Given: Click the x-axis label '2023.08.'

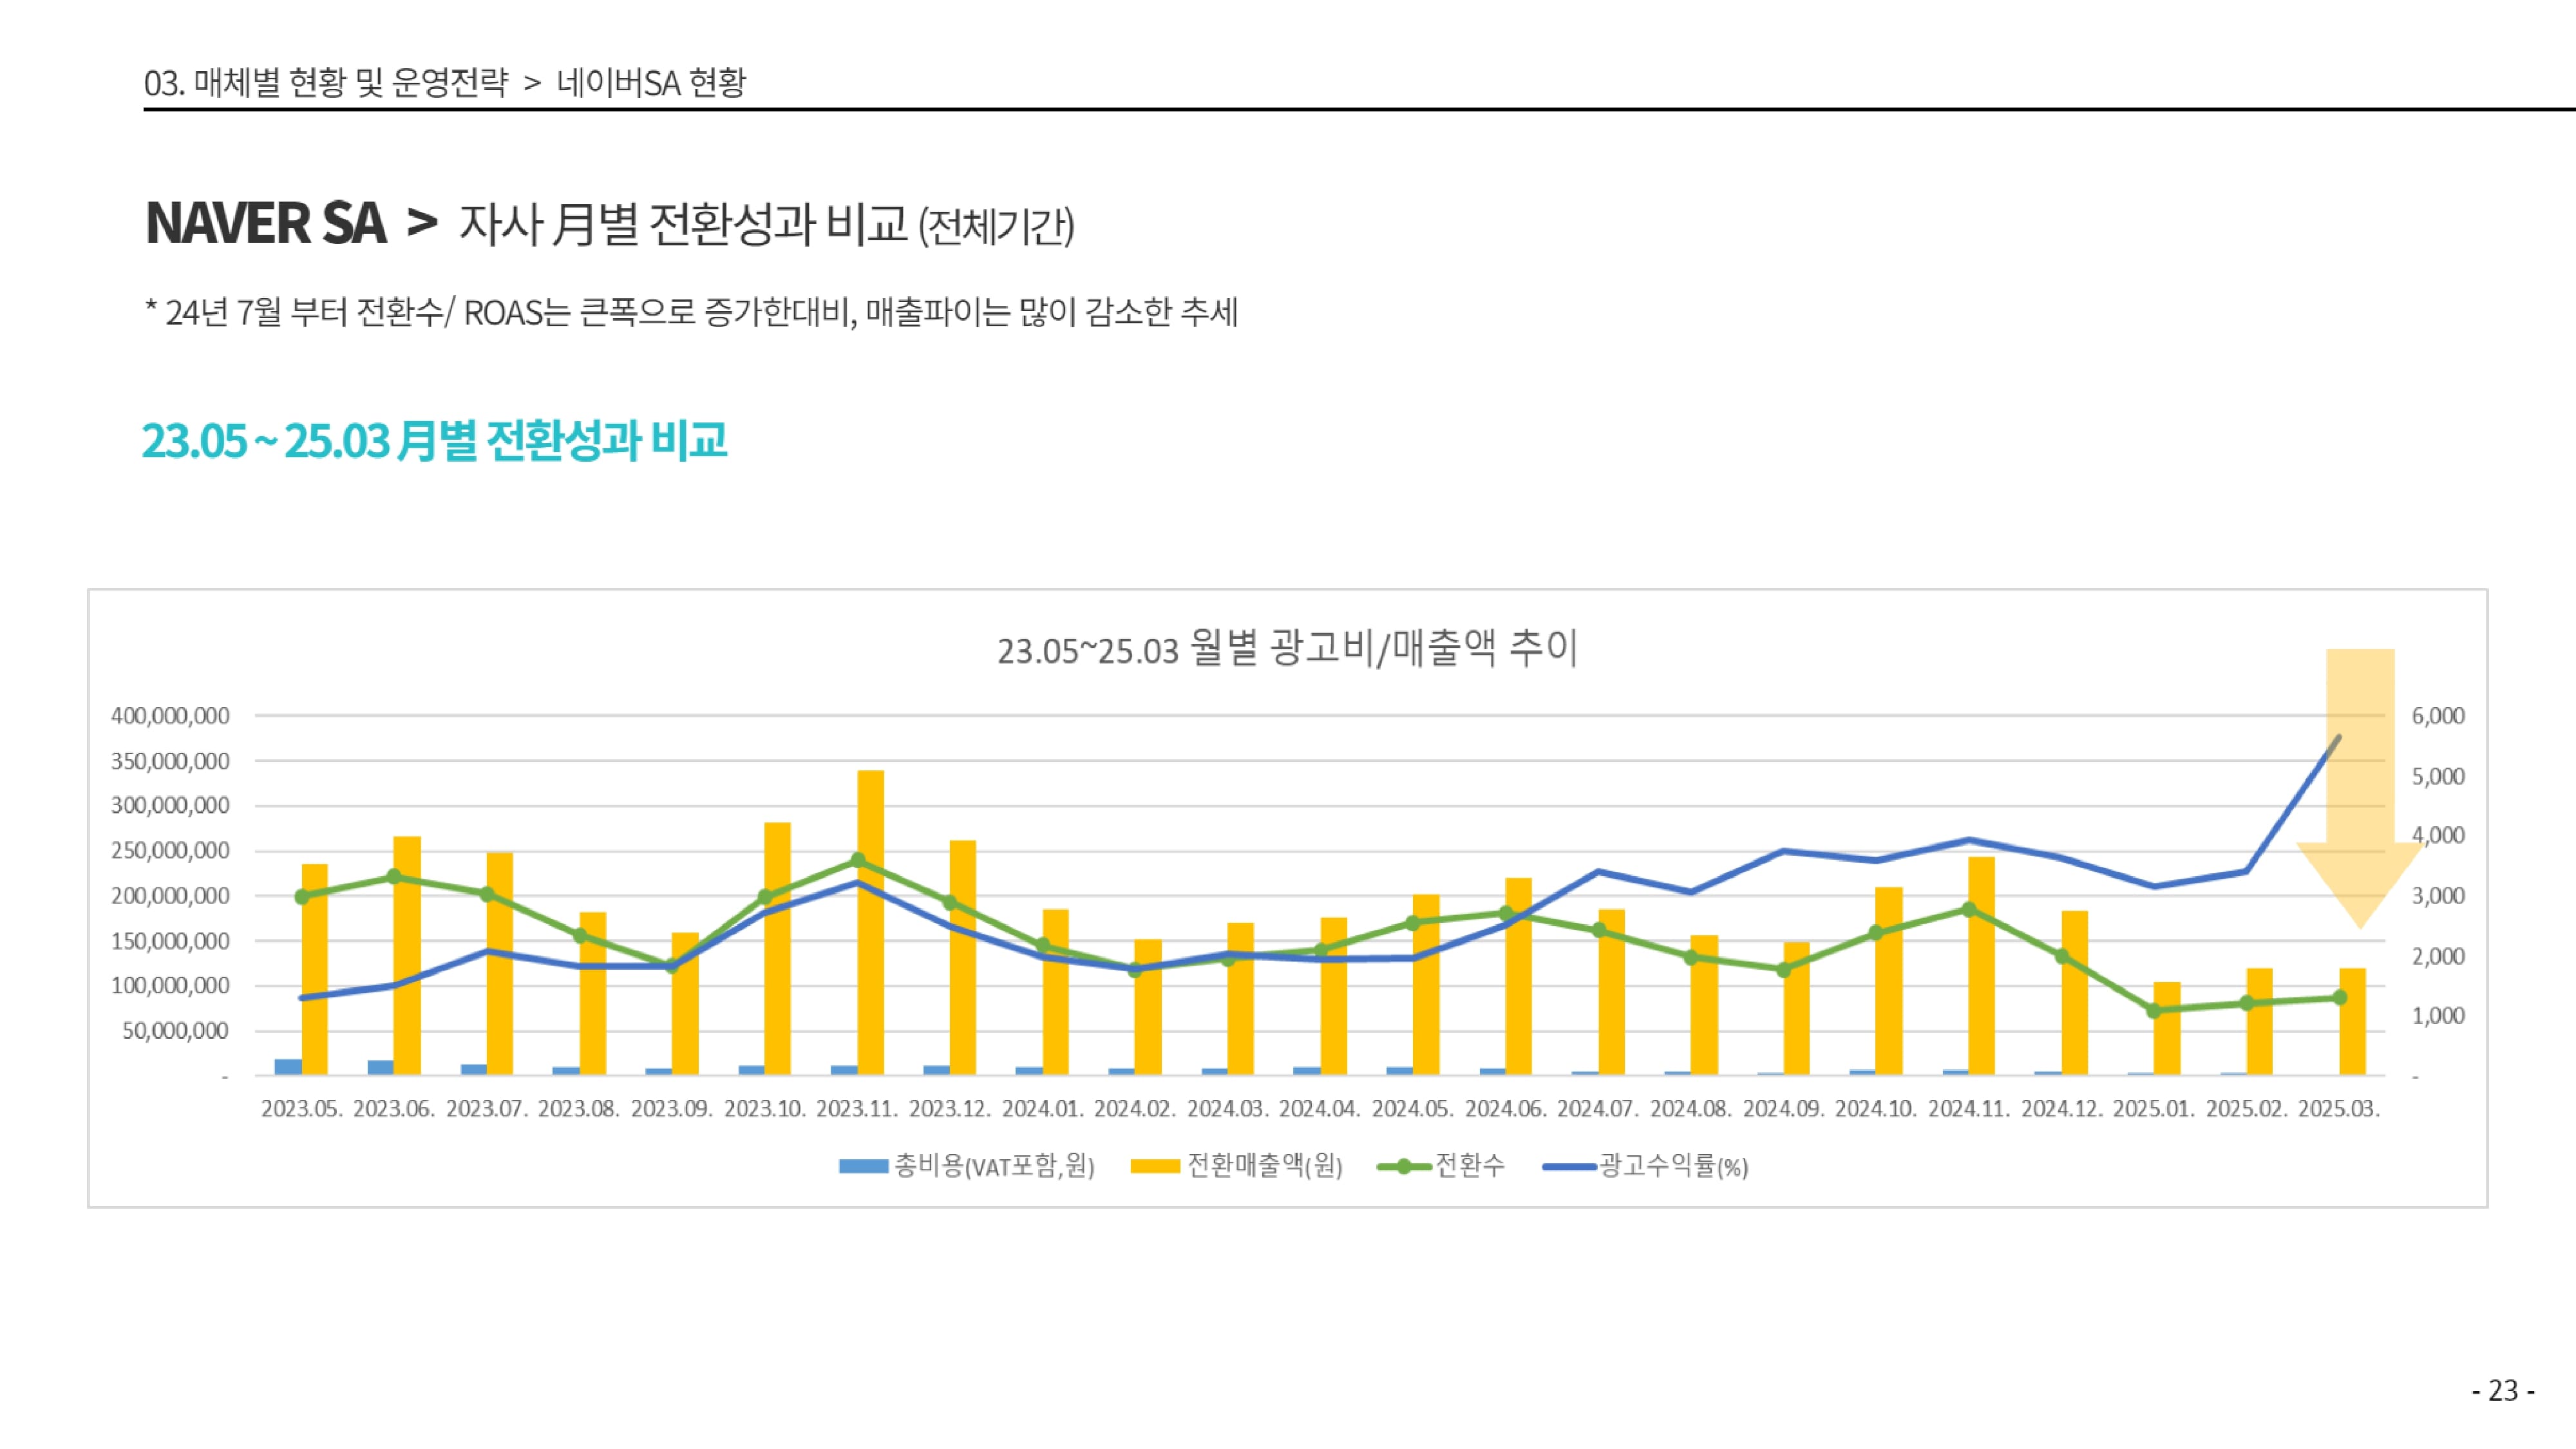Looking at the screenshot, I should click(579, 1109).
